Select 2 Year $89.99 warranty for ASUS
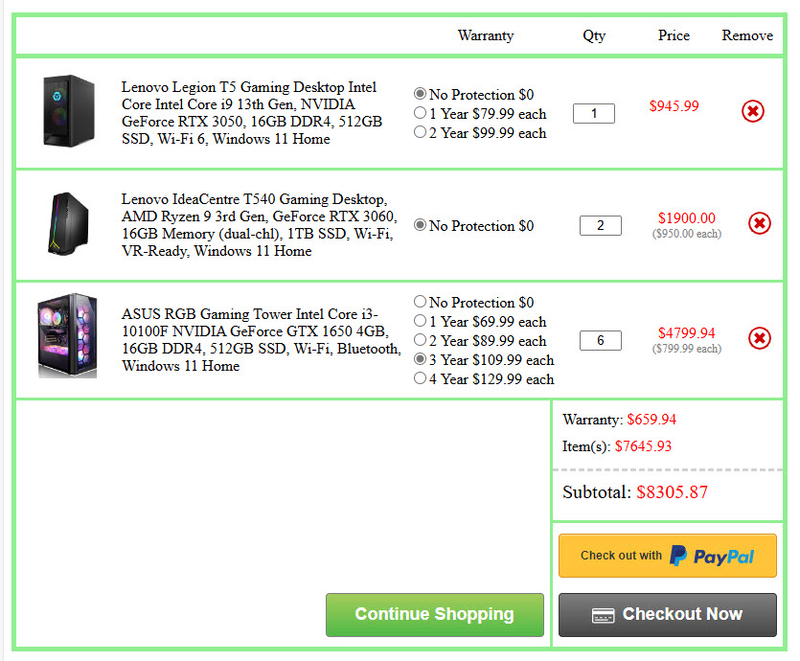This screenshot has height=661, width=800. click(420, 340)
